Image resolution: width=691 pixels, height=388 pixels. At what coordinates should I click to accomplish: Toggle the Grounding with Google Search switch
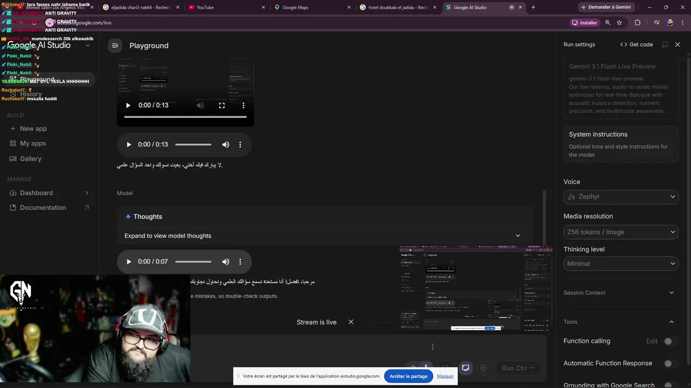coord(670,385)
